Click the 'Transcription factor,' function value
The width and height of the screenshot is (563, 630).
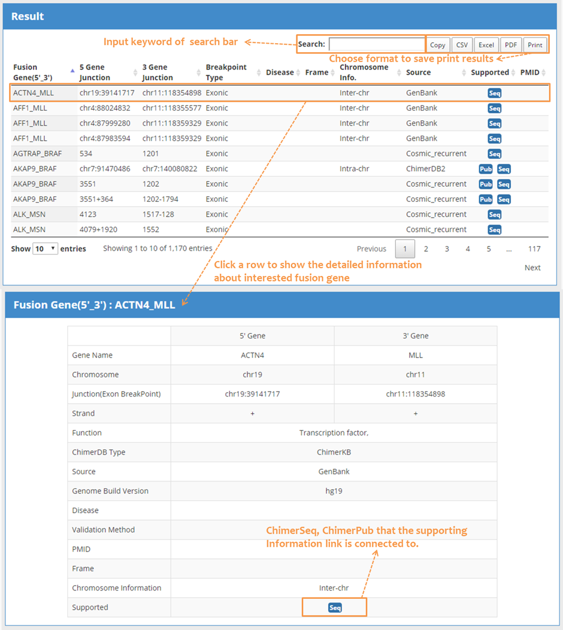(334, 433)
